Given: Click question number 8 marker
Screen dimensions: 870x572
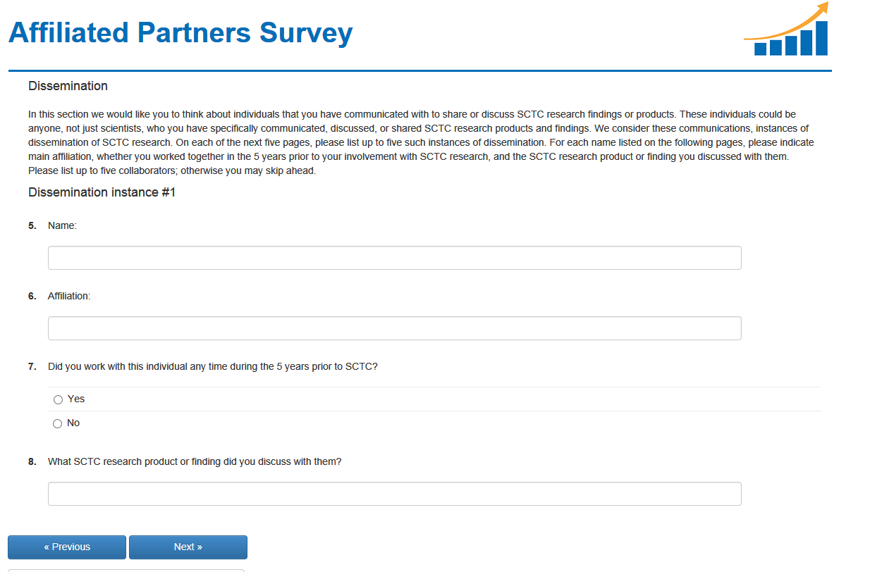Looking at the screenshot, I should click(32, 461).
